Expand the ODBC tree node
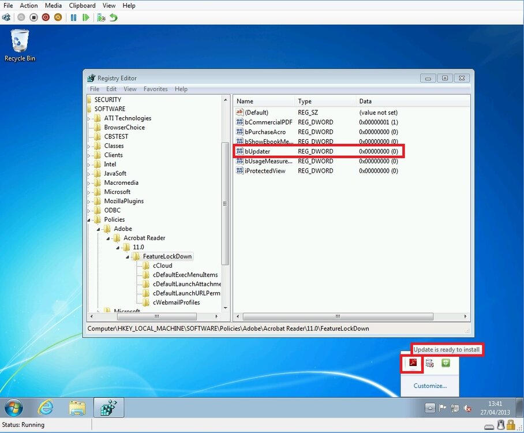 point(89,211)
